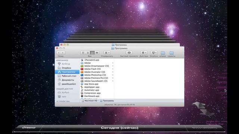
Task: Click the Сегодня (сейчас) time label
Action: point(119,128)
